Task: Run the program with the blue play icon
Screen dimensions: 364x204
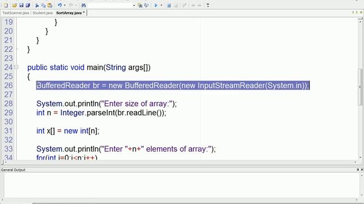Action: [x=156, y=5]
